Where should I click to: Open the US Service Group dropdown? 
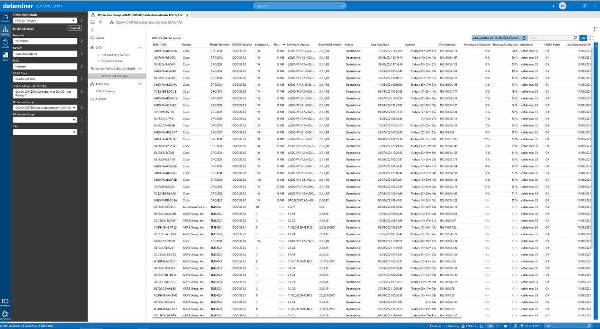tap(45, 120)
